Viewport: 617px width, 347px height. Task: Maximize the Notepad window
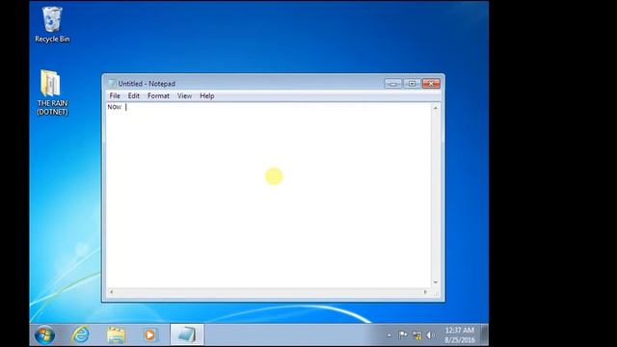[x=412, y=84]
